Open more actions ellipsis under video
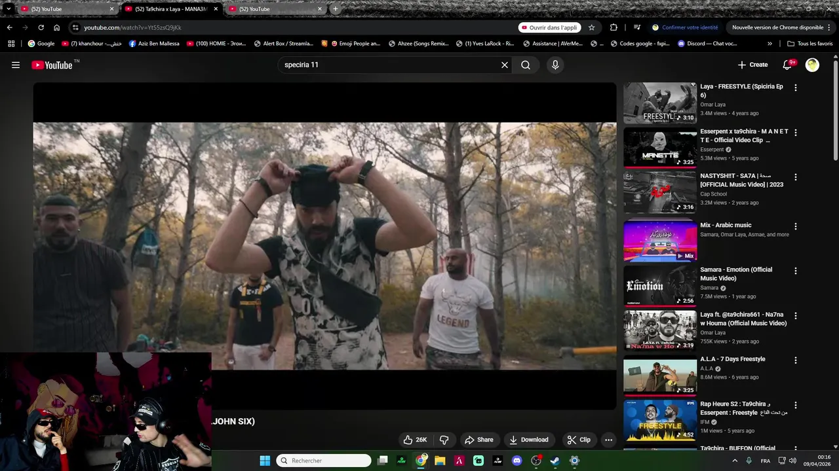839x471 pixels. pos(608,440)
